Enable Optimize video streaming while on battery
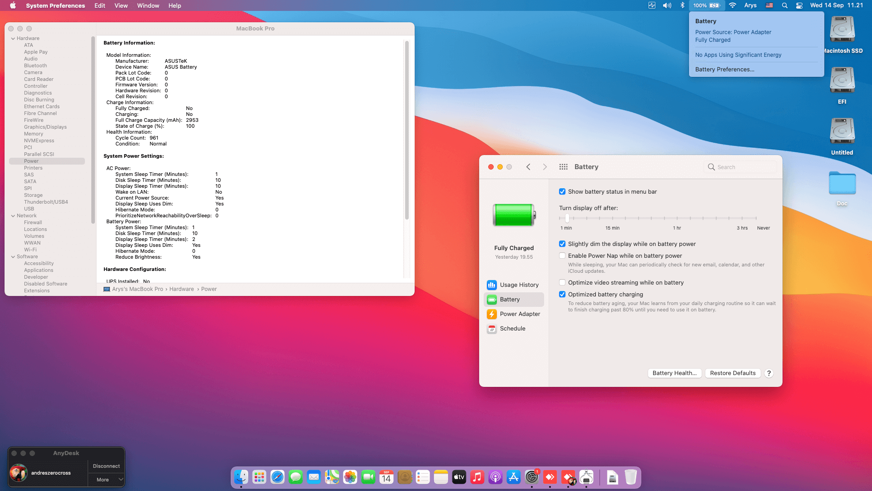Viewport: 872px width, 491px height. (x=562, y=283)
